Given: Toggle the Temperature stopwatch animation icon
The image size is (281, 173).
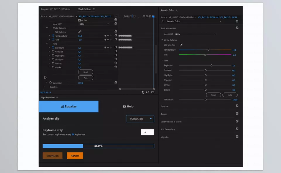Looking at the screenshot, I should click(53, 36).
